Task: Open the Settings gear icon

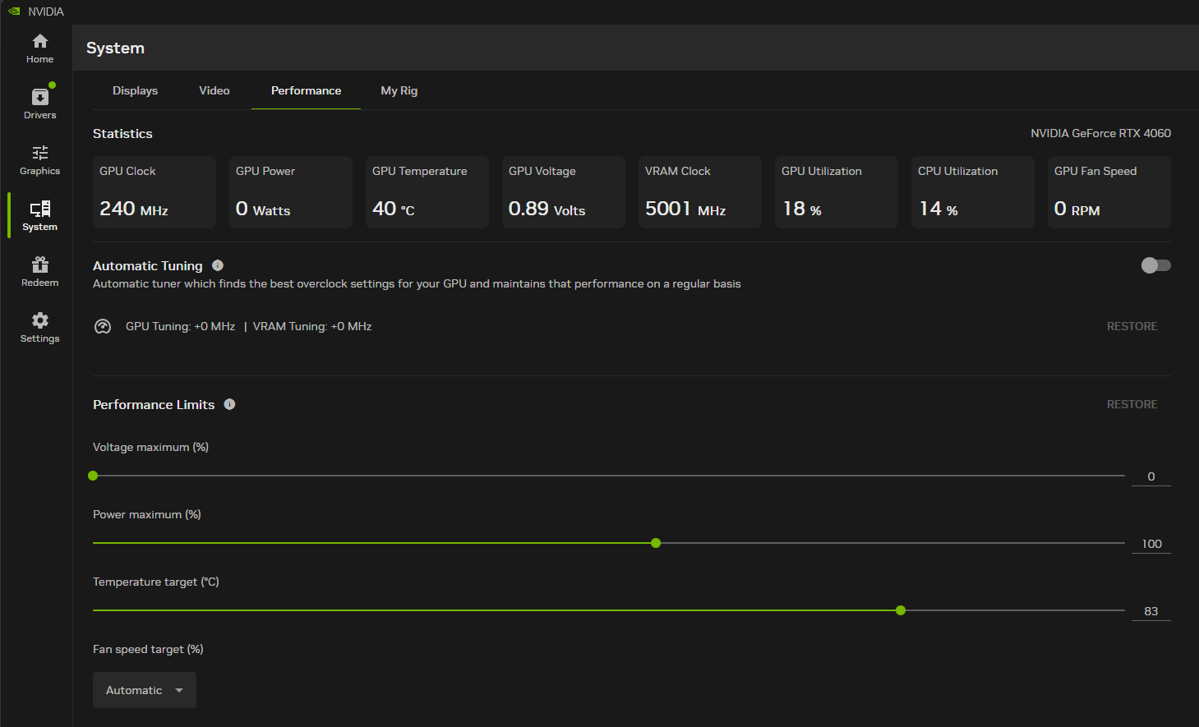Action: (x=39, y=320)
